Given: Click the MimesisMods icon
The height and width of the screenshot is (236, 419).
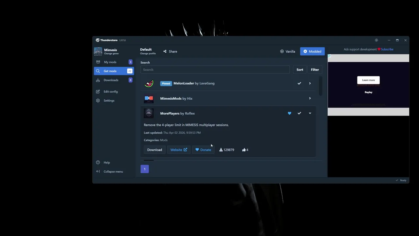Looking at the screenshot, I should [x=149, y=98].
